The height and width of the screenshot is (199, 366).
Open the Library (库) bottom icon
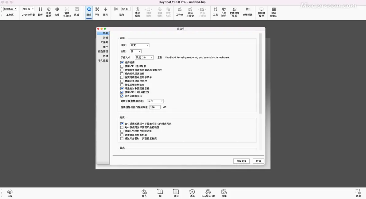[160, 192]
